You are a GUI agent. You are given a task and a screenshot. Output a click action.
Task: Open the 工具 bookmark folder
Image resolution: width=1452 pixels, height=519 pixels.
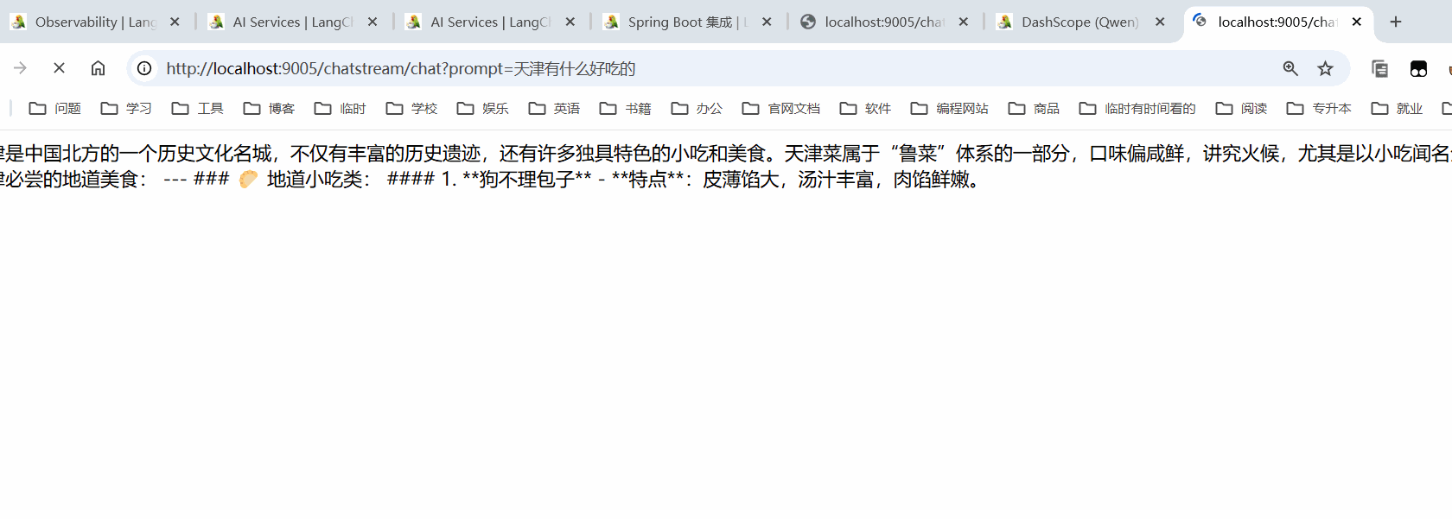click(198, 108)
